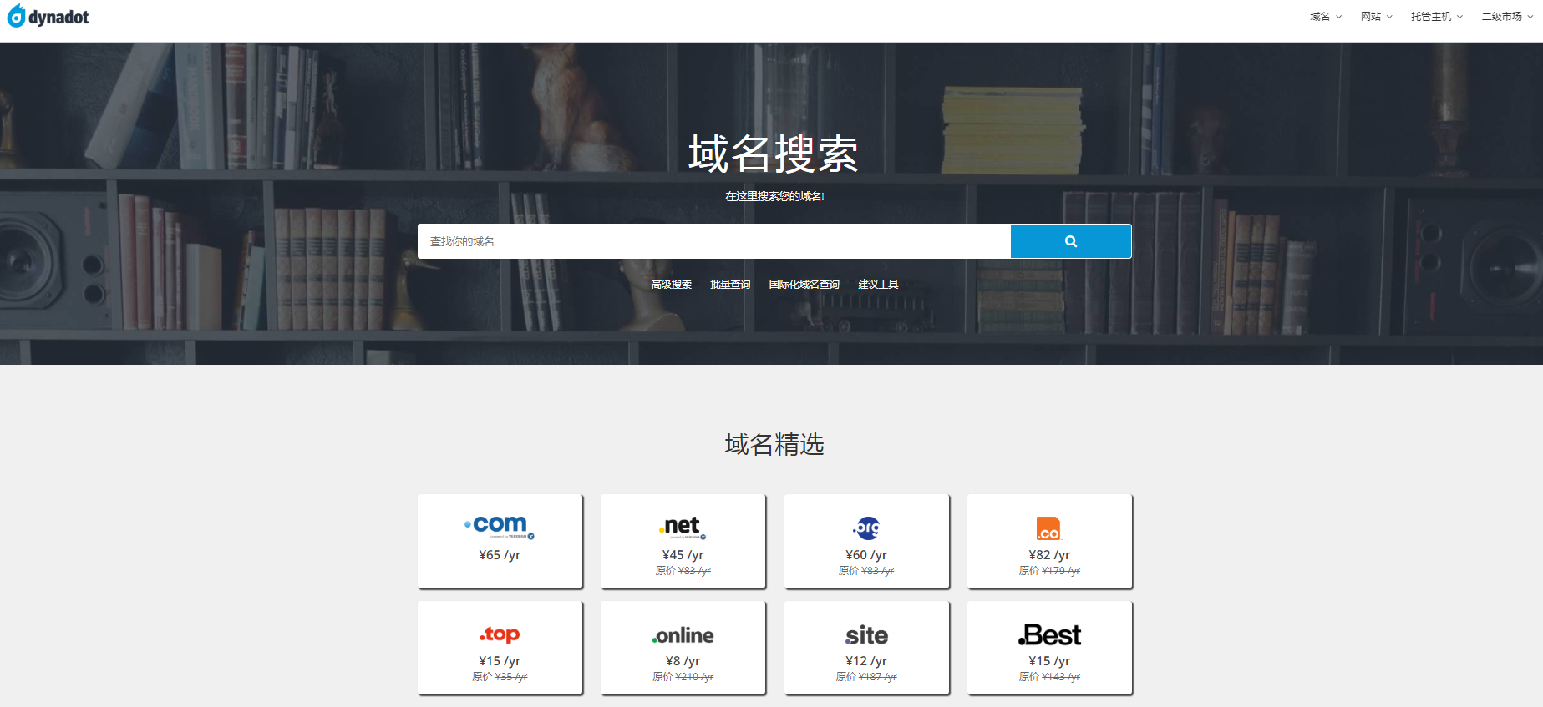
Task: Click the 原价 ¥143 /yr text
Action: [1049, 677]
